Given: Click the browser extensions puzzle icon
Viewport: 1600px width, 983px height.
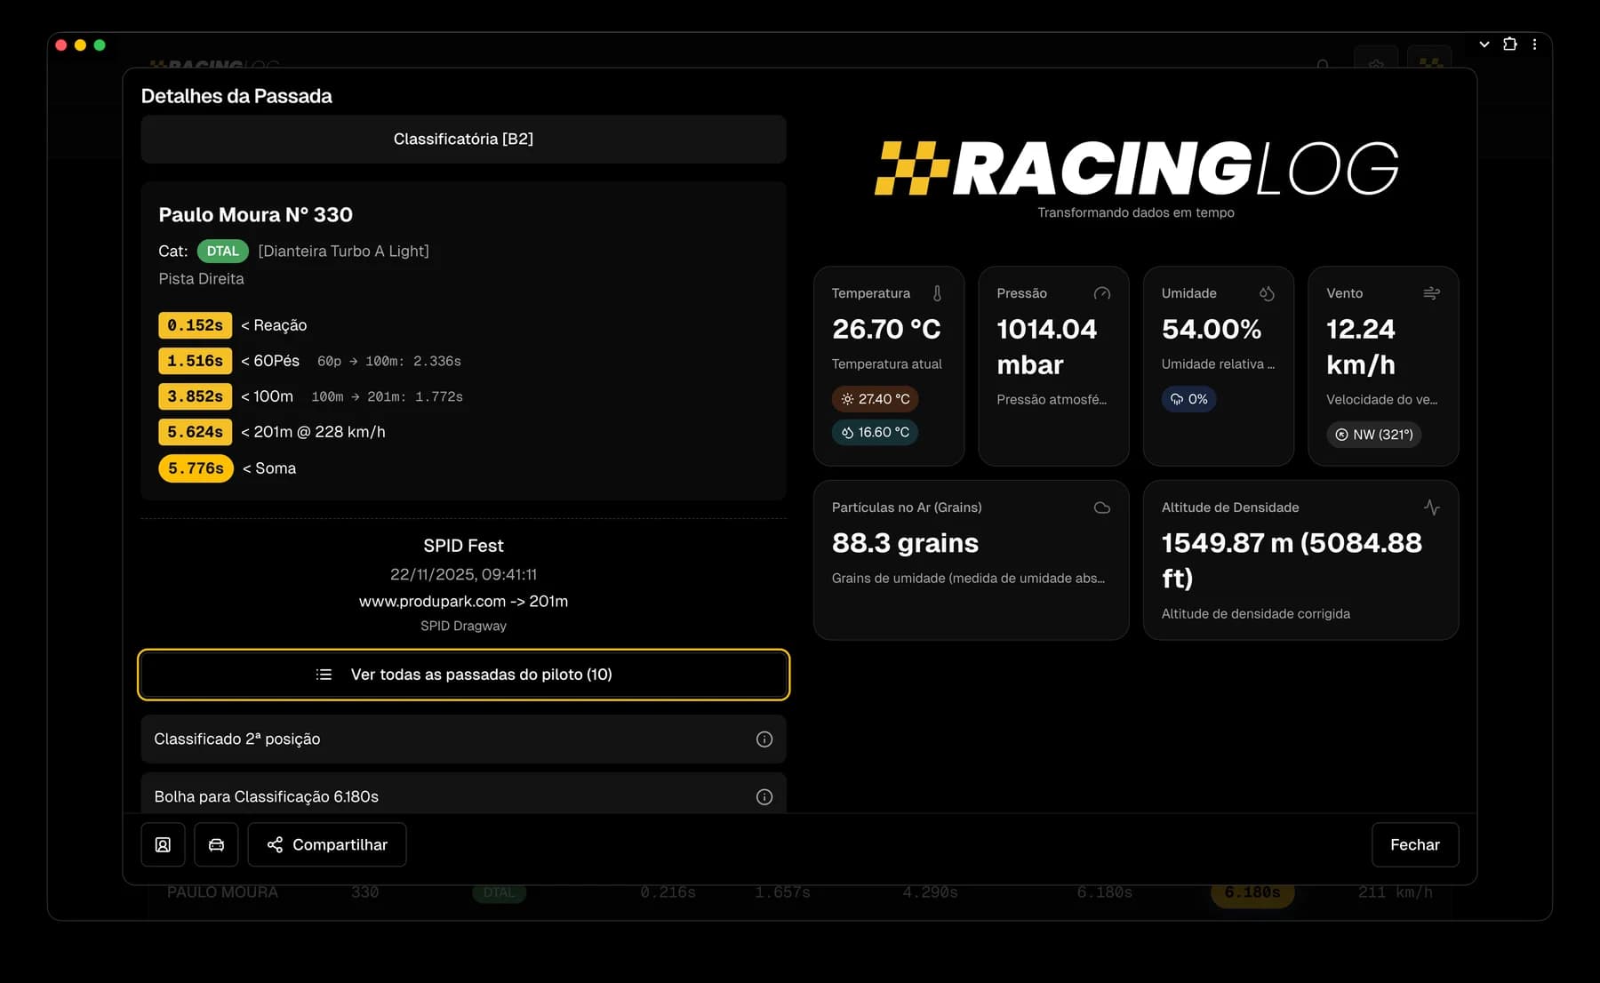Looking at the screenshot, I should point(1509,44).
